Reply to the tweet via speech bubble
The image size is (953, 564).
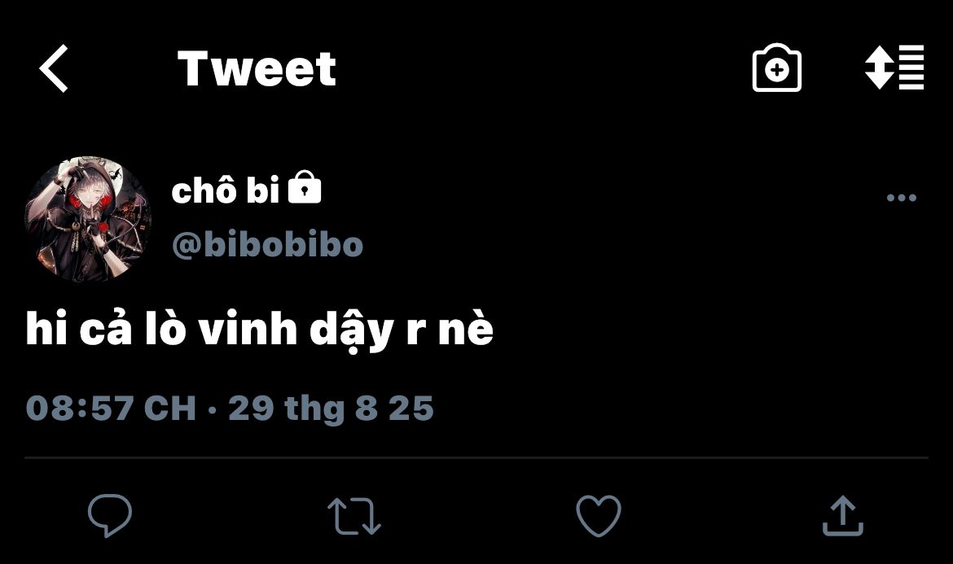(x=110, y=515)
